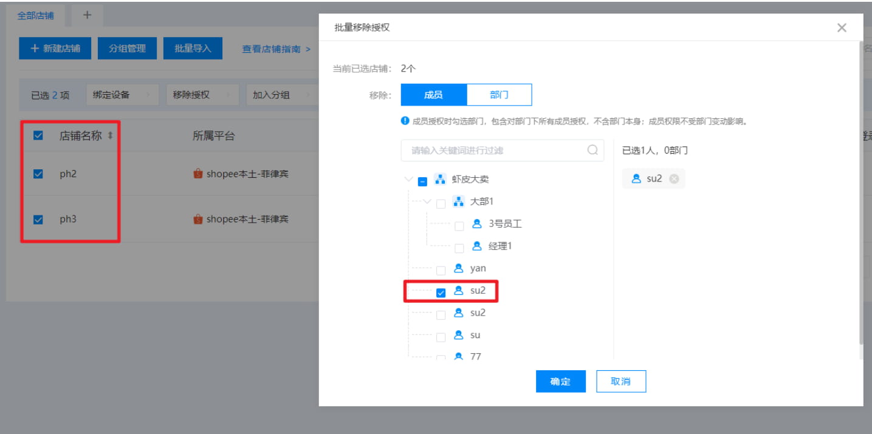Click the su user icon
Viewport: 872px width, 434px height.
459,335
